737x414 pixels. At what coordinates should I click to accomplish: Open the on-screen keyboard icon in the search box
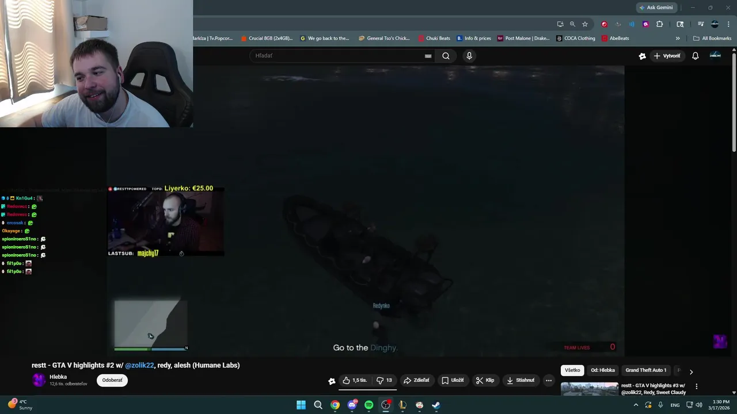[x=428, y=56]
